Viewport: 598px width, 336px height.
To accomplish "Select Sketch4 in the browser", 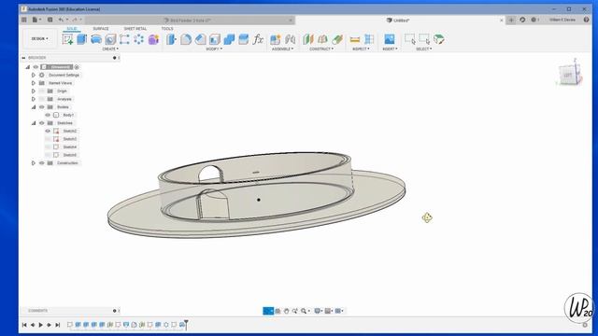I will pyautogui.click(x=69, y=147).
